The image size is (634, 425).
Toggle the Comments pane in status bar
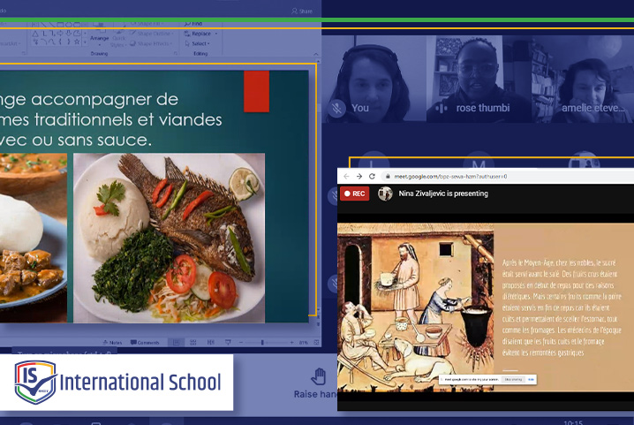point(145,342)
